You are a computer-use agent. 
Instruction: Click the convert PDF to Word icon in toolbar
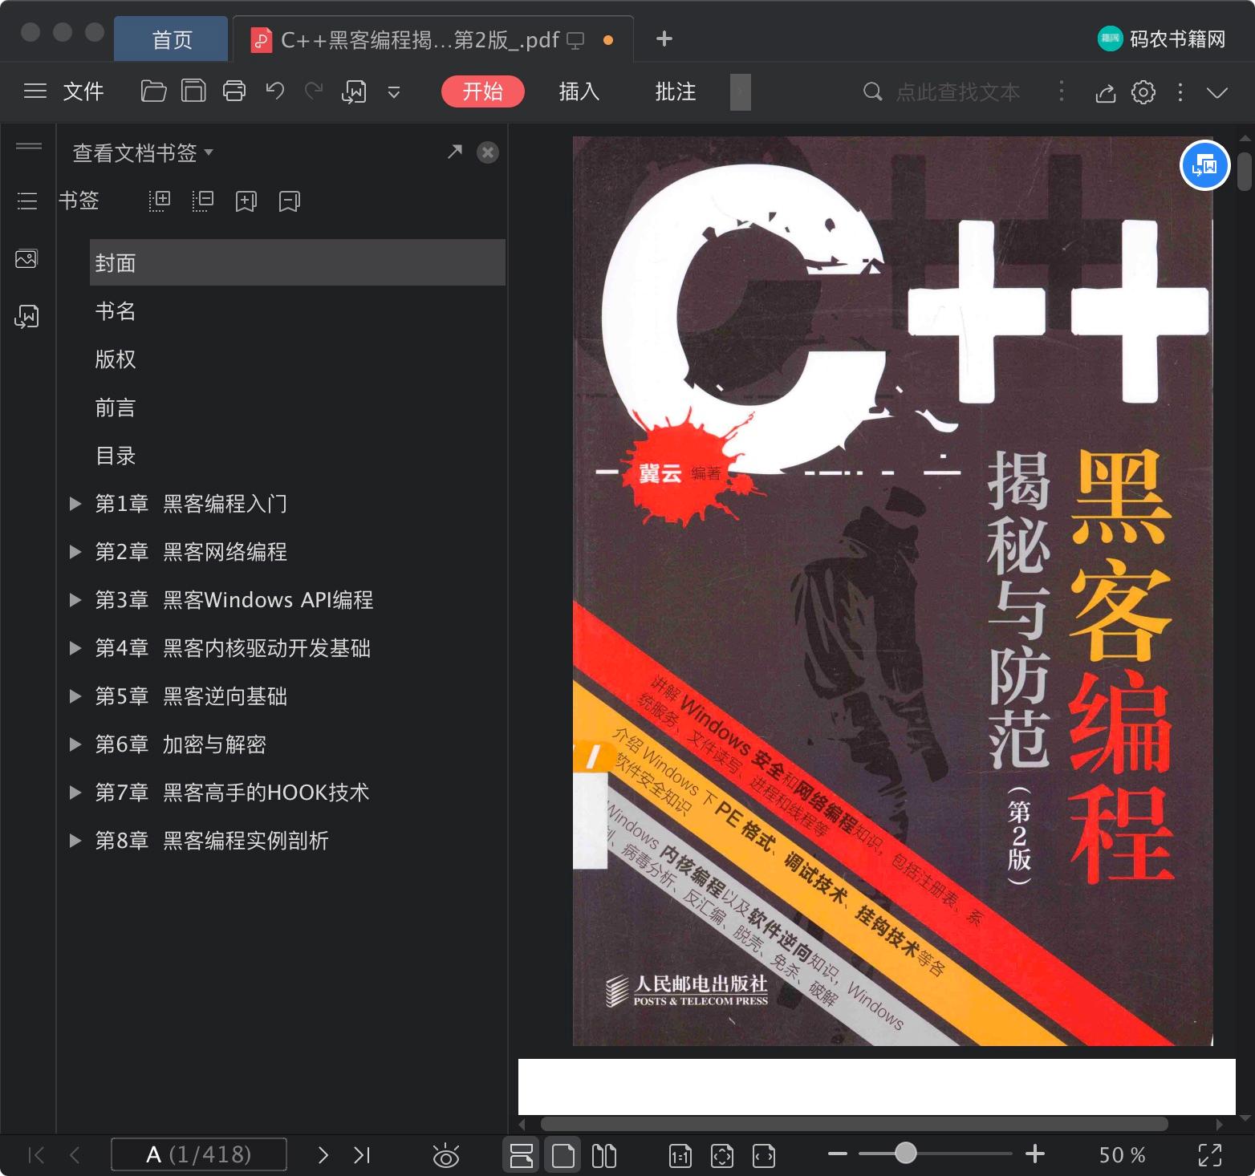(354, 92)
